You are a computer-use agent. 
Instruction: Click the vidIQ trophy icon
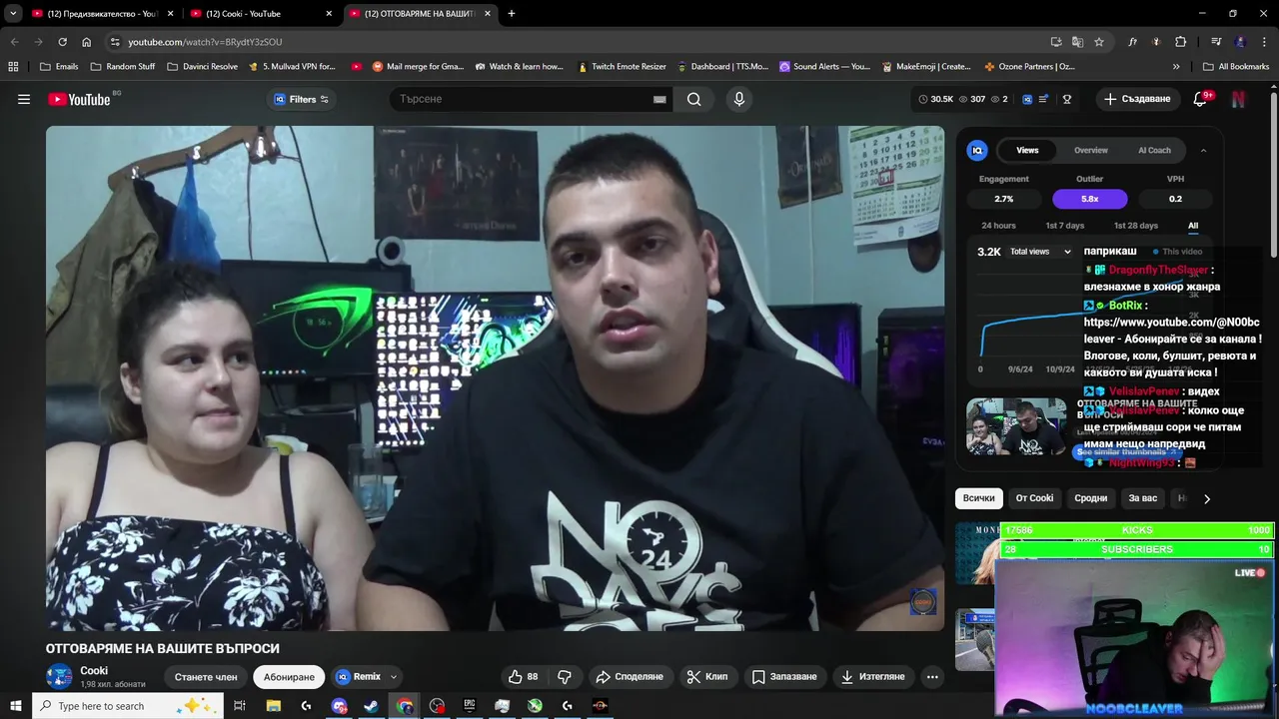1067,99
